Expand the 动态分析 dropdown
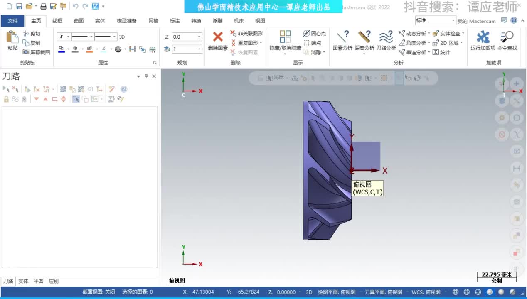 (429, 34)
